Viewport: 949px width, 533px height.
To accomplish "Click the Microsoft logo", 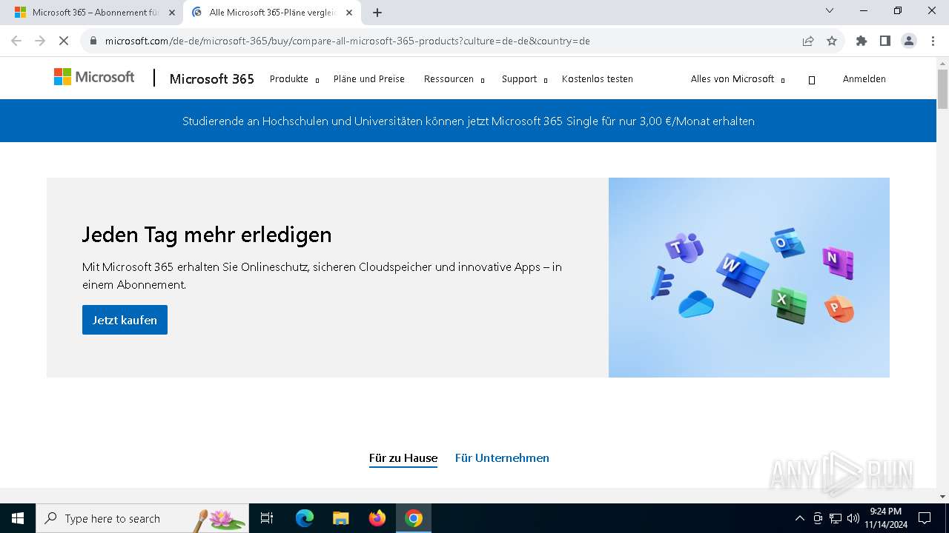I will pos(94,77).
